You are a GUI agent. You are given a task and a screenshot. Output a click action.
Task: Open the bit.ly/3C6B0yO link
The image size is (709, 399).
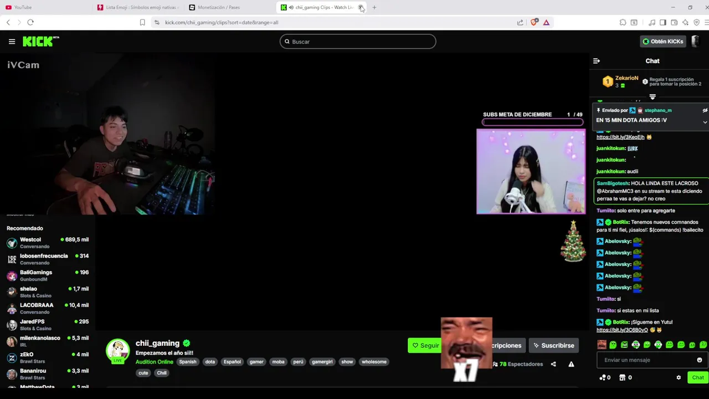622,330
